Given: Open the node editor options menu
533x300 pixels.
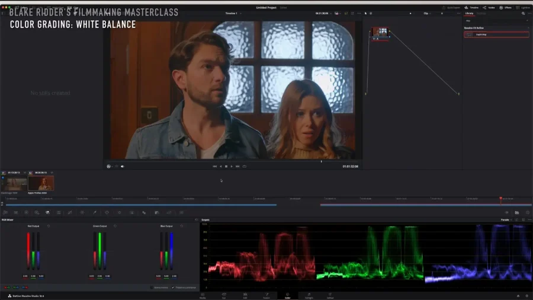Looking at the screenshot, I should click(458, 13).
